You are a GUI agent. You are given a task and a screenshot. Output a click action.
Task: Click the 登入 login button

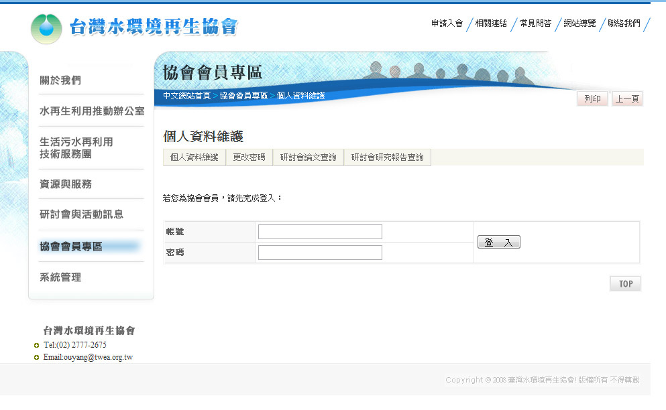(x=499, y=242)
